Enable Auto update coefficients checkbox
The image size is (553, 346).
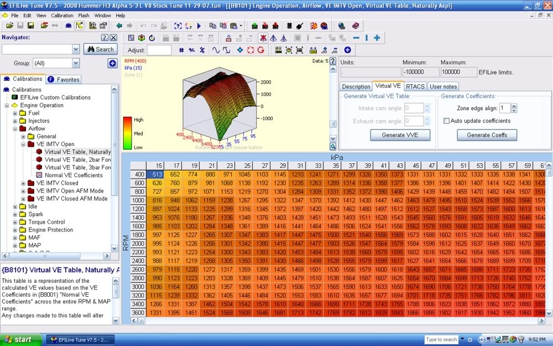point(447,121)
